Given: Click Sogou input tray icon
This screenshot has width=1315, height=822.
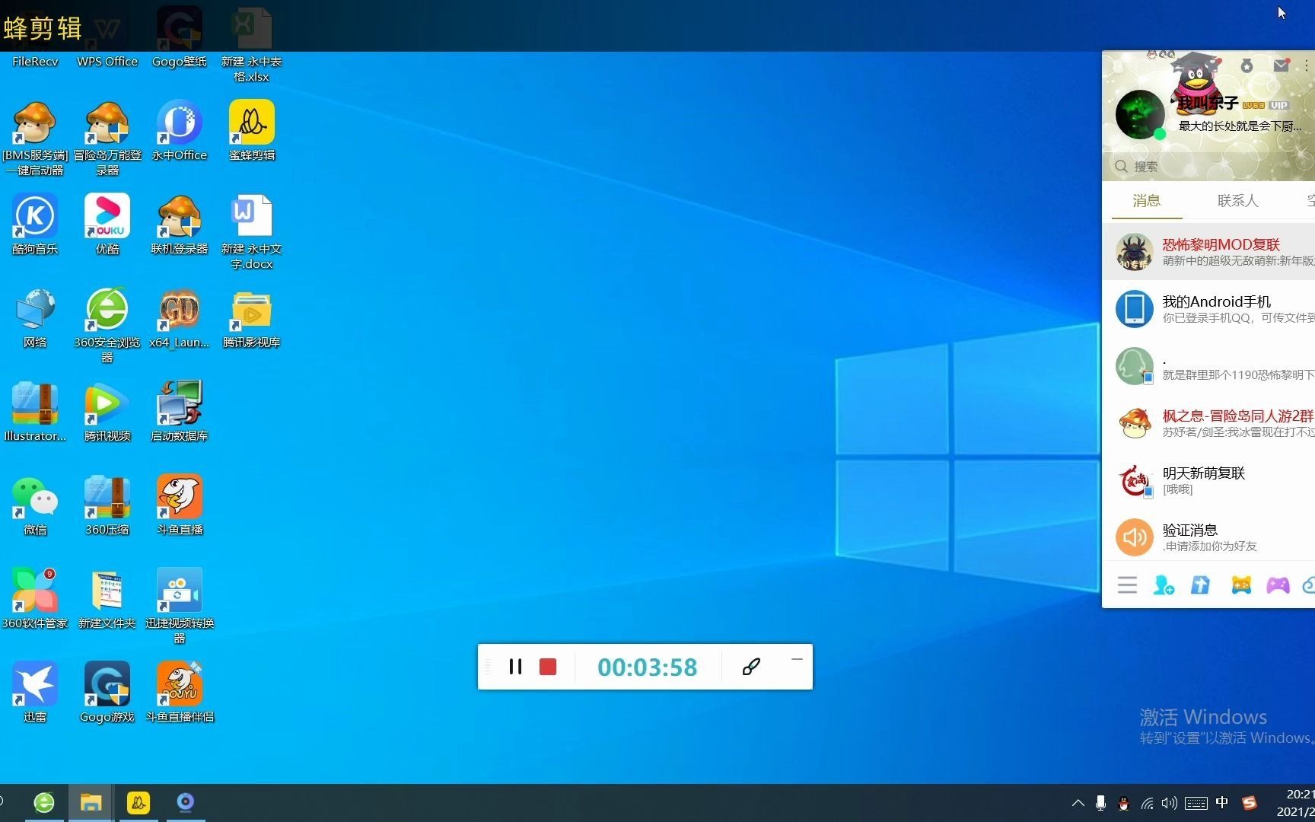Looking at the screenshot, I should pyautogui.click(x=1250, y=803).
